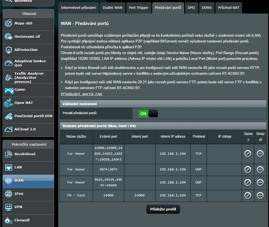This screenshot has width=269, height=227.
Task: Delete the FH - test port rule
Action: 260,196
